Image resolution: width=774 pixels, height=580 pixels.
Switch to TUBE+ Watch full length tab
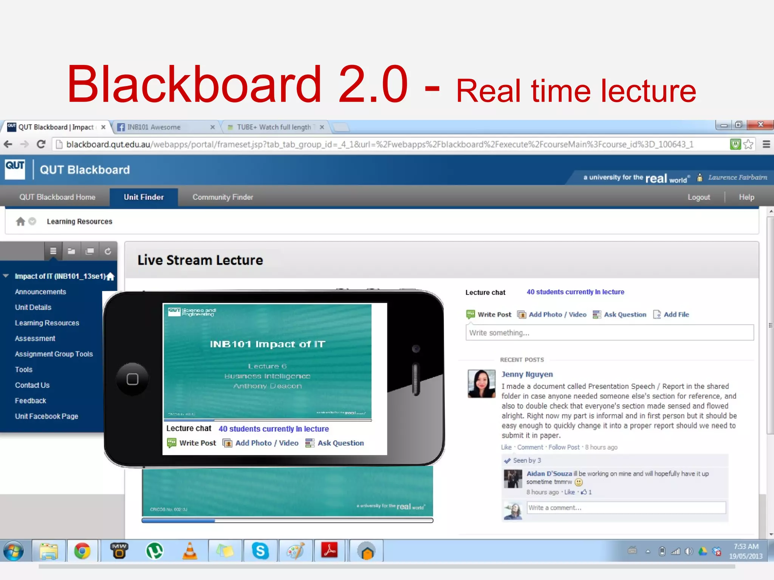tap(275, 127)
